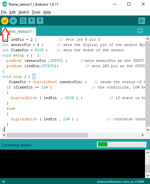Image resolution: width=150 pixels, height=184 pixels.
Task: Click the editor's vertical scroll down arrow
Action: point(148,130)
